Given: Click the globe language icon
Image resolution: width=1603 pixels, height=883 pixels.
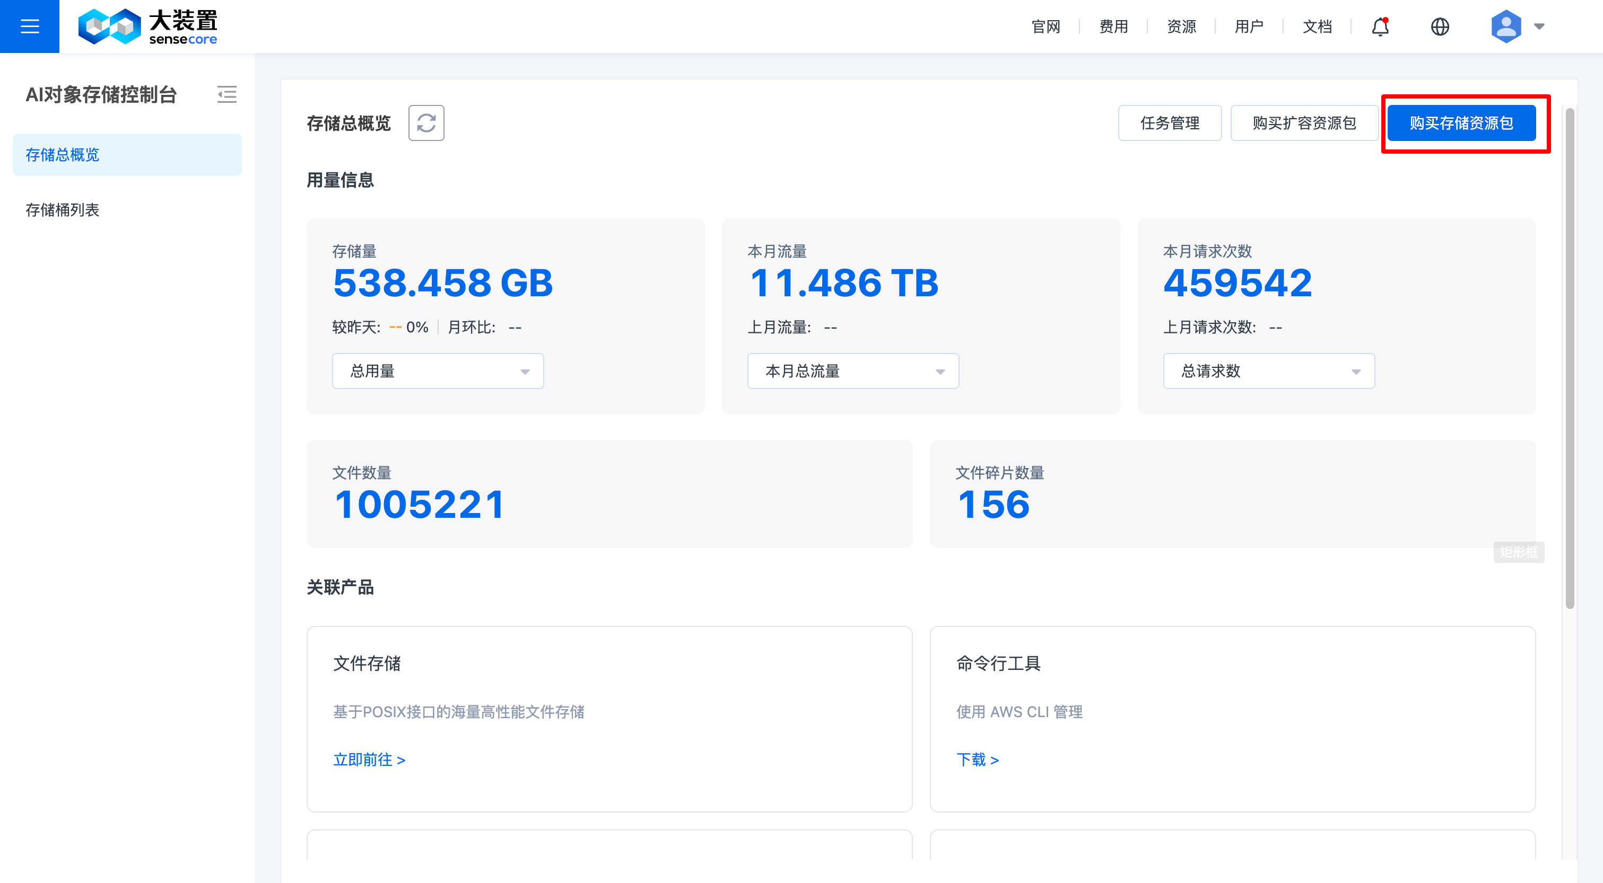Looking at the screenshot, I should [x=1440, y=27].
